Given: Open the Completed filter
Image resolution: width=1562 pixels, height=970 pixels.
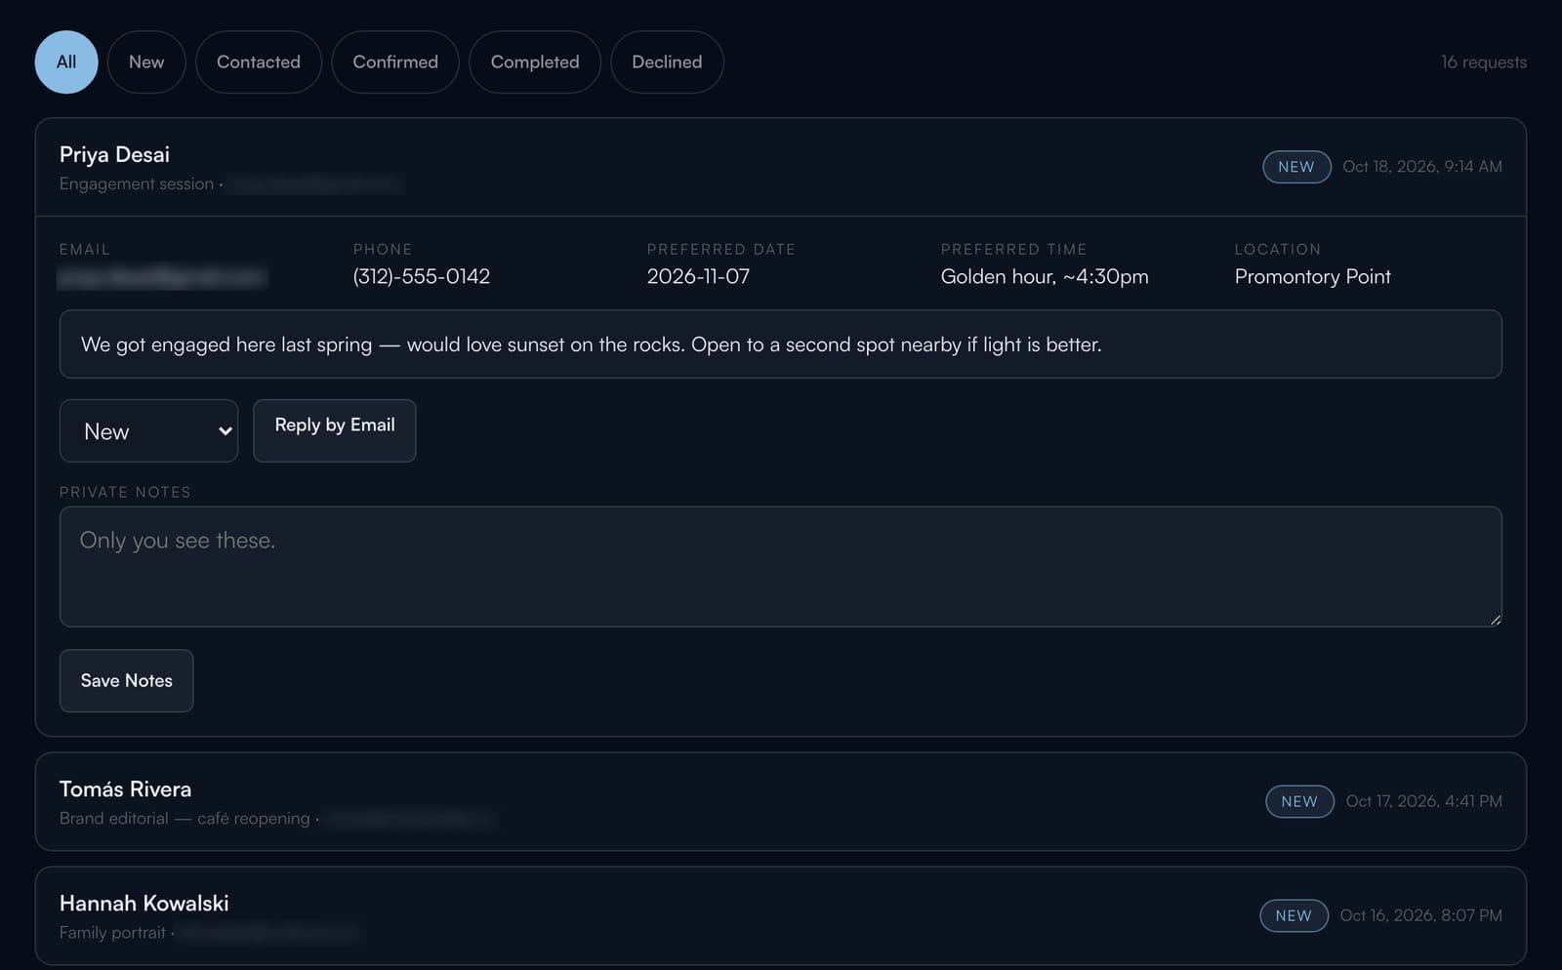Looking at the screenshot, I should (x=535, y=62).
